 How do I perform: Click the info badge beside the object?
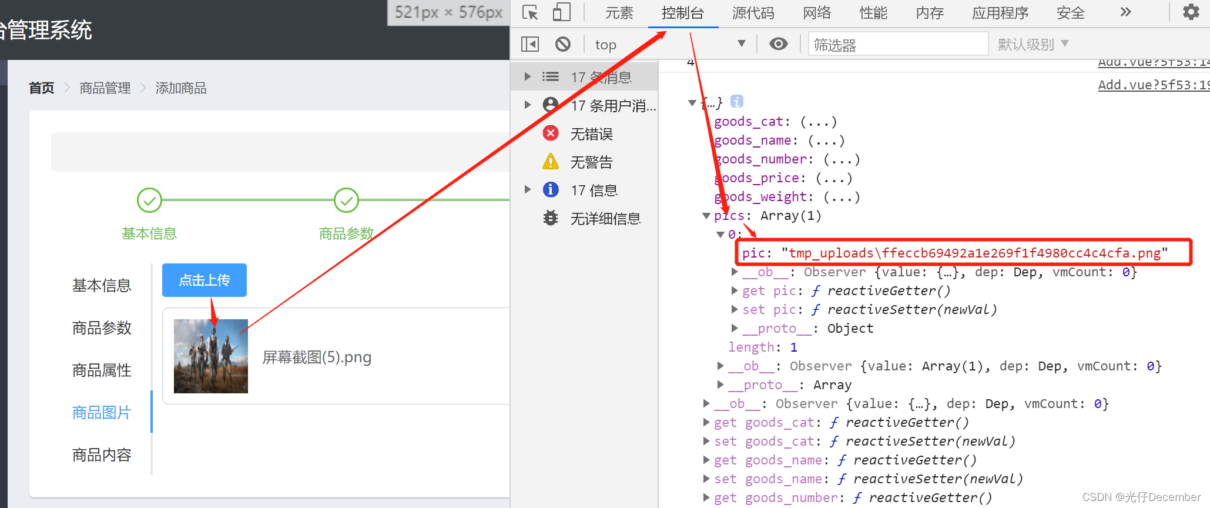[736, 102]
